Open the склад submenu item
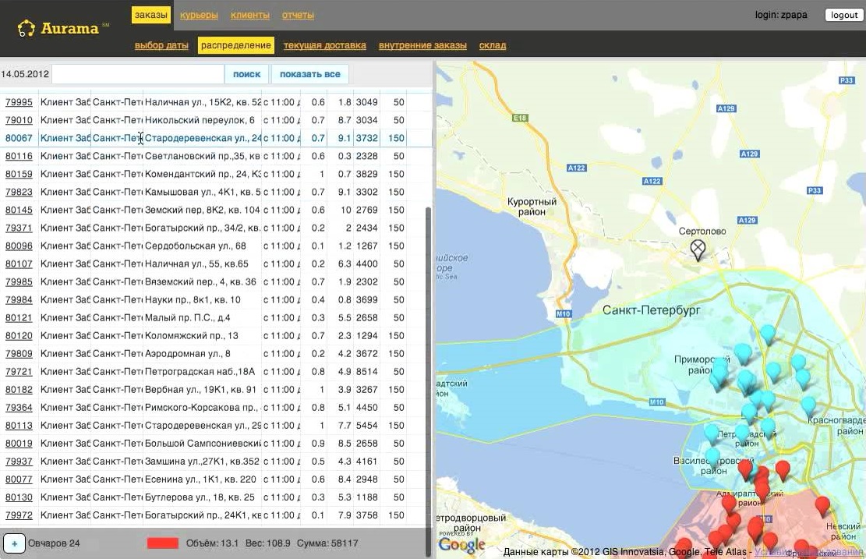The height and width of the screenshot is (559, 866). pos(493,45)
